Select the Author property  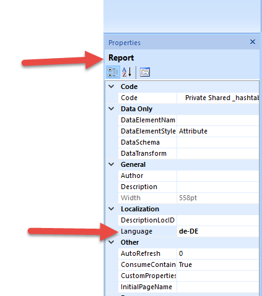[147, 175]
